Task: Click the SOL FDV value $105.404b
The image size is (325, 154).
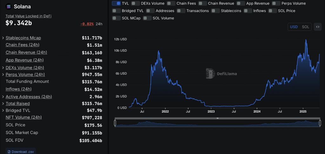Action: click(x=90, y=141)
